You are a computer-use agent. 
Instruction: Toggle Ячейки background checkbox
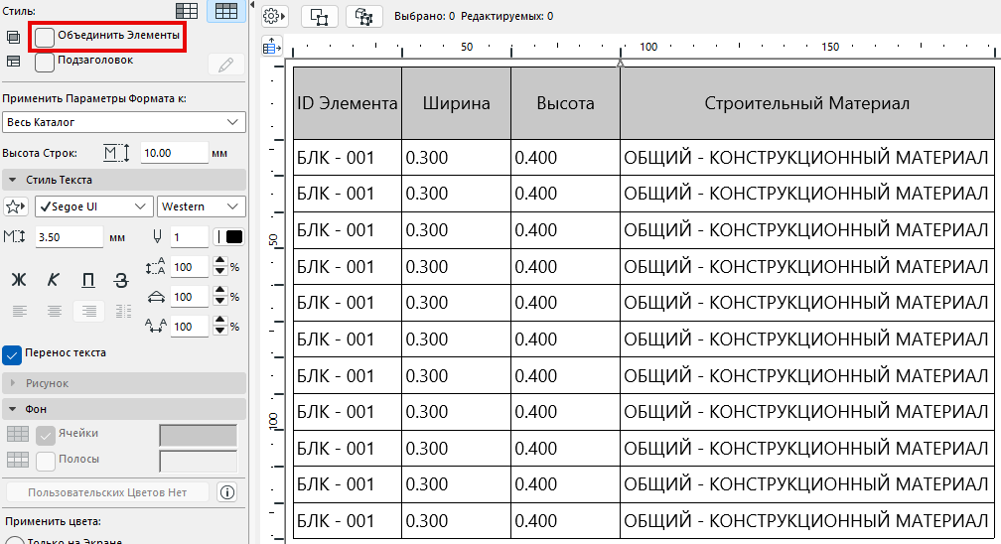click(46, 436)
